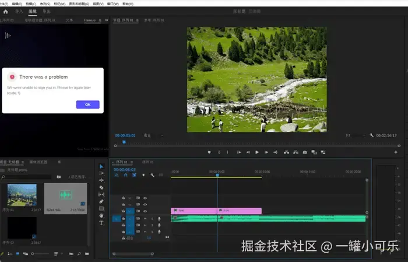The height and width of the screenshot is (262, 408).
Task: Select the sequence 01 thumbnail in project
Action: 22,195
